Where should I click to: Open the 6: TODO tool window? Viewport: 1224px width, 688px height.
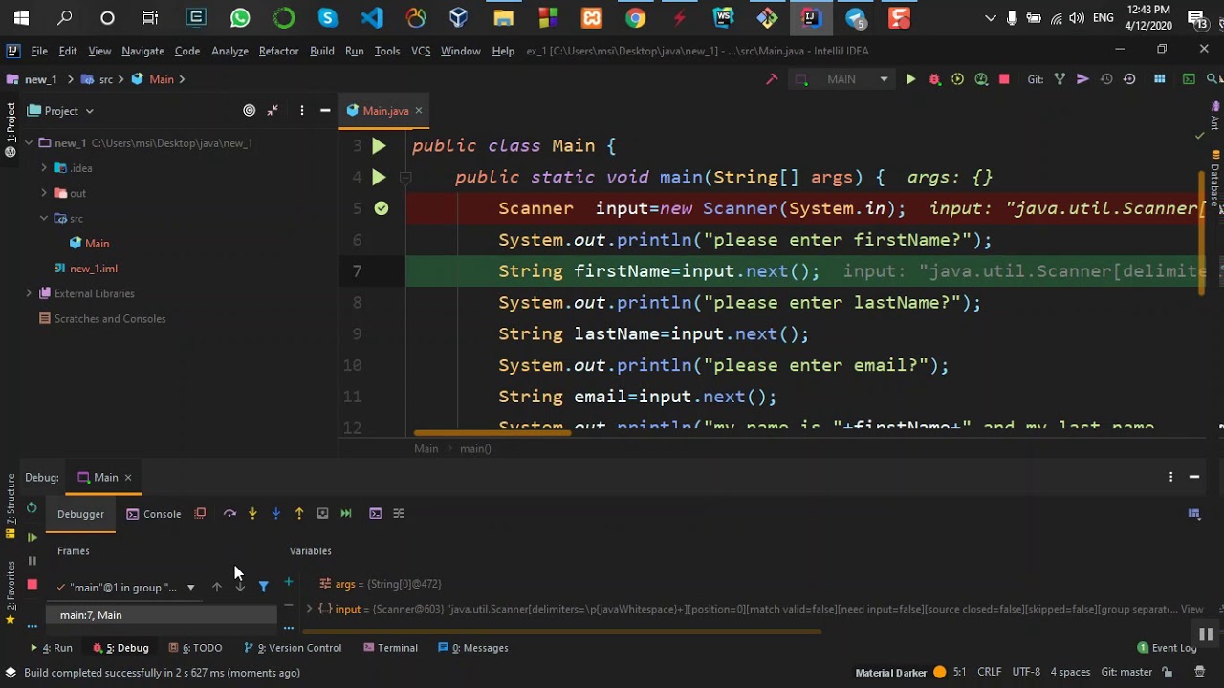pos(195,648)
